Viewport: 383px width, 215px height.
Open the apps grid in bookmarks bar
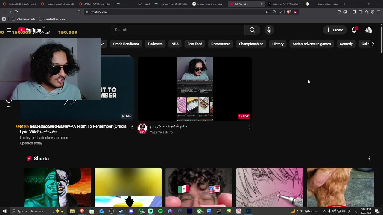click(4, 19)
